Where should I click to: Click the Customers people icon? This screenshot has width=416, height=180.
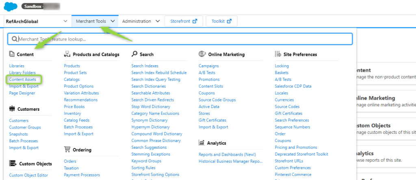pos(12,109)
